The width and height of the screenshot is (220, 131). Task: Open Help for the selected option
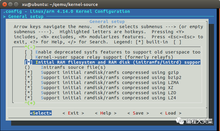pyautogui.click(x=106, y=113)
